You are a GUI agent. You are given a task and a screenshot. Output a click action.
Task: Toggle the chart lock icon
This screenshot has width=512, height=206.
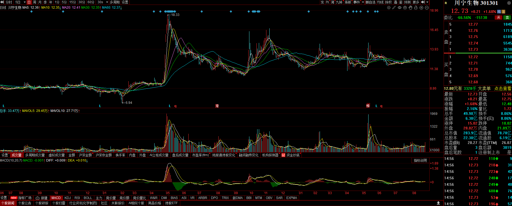(416, 8)
